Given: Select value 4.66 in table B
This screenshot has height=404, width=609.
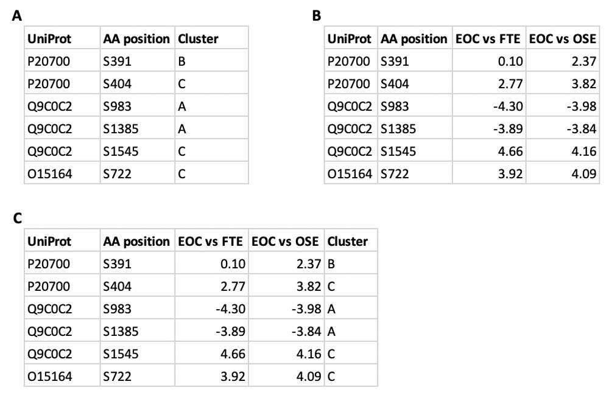Looking at the screenshot, I should [x=510, y=151].
